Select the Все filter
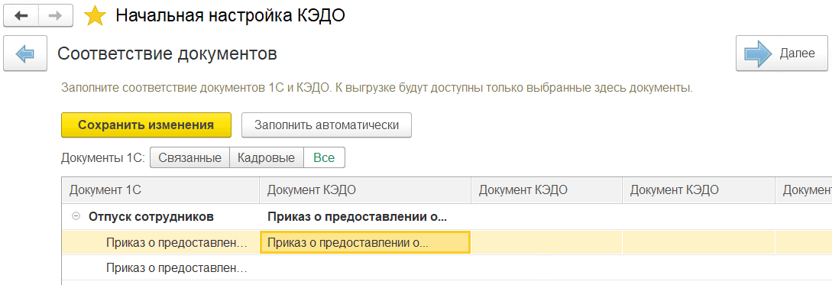This screenshot has width=832, height=285. 324,157
